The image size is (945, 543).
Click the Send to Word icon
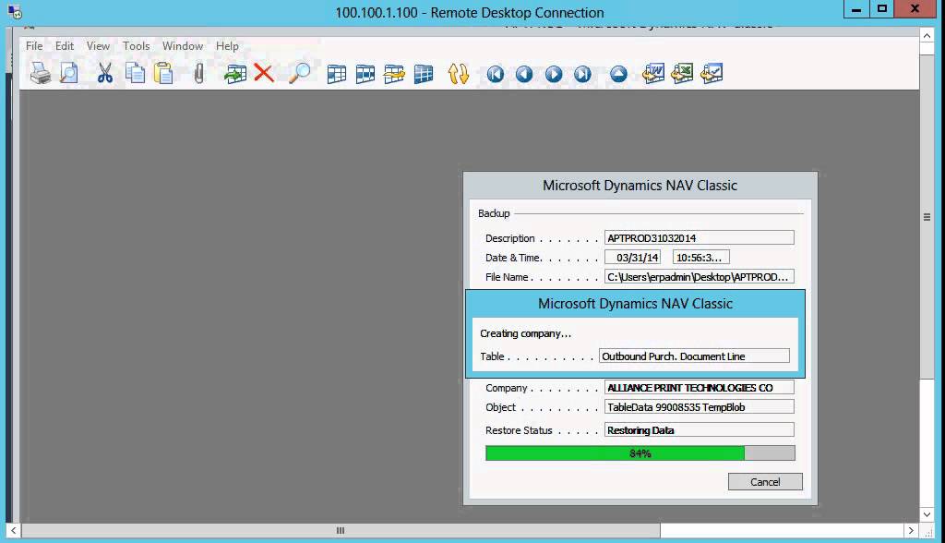pos(653,74)
